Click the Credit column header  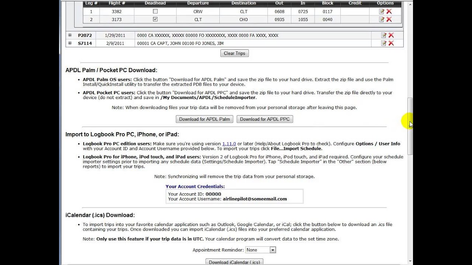(x=355, y=3)
